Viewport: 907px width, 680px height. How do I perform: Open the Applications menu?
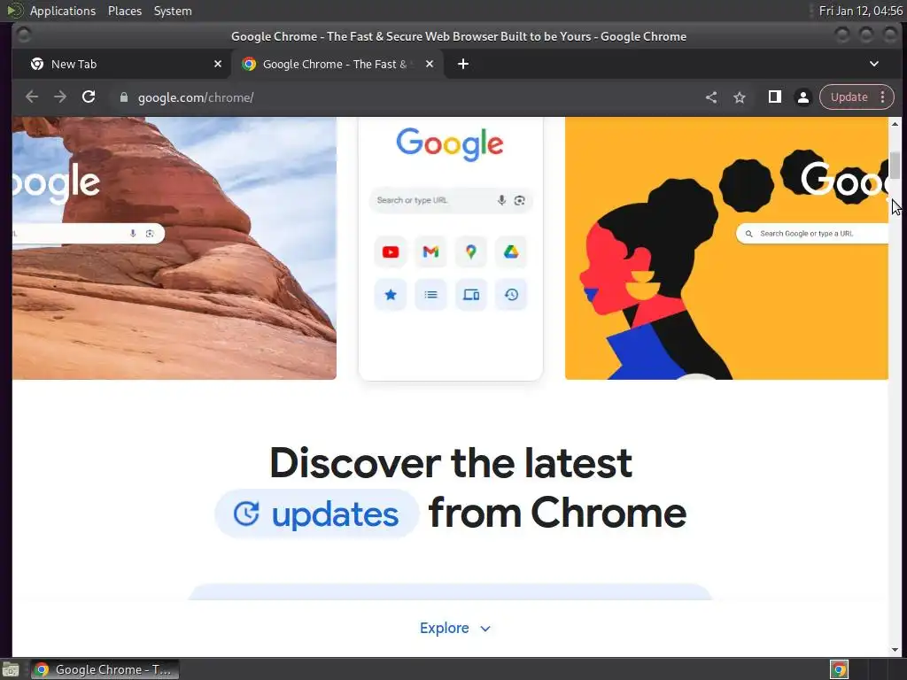[63, 11]
